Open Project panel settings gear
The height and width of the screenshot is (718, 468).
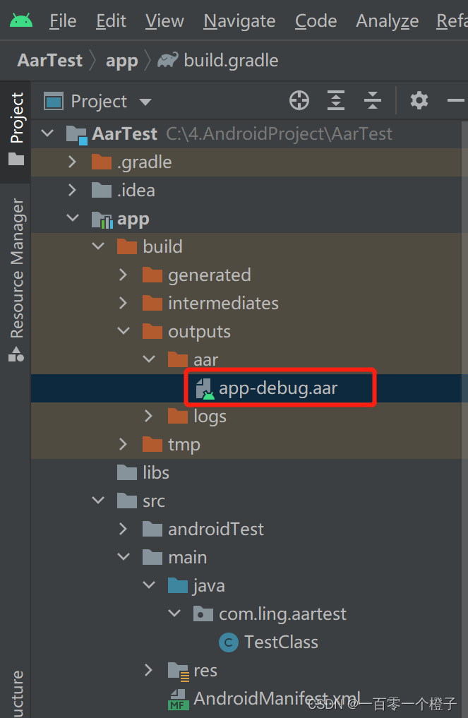(419, 101)
